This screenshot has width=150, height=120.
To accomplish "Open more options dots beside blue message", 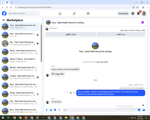I will click(x=67, y=93).
